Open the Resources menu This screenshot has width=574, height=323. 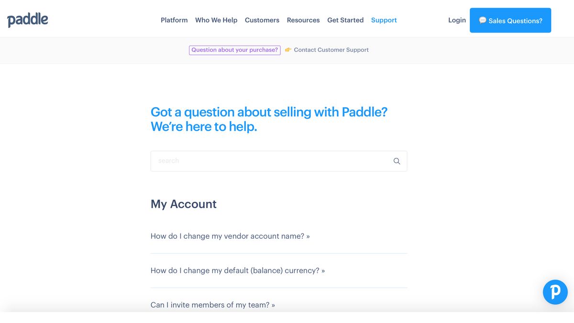coord(303,20)
